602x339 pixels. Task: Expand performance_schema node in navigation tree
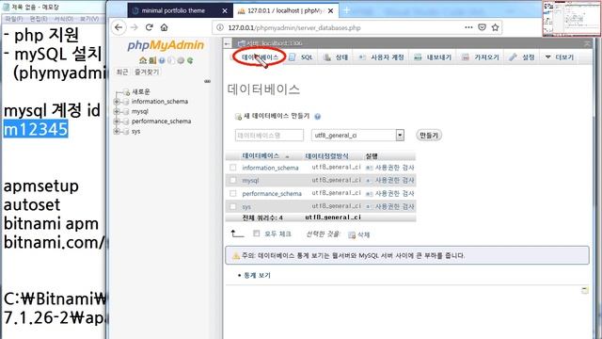click(x=117, y=121)
